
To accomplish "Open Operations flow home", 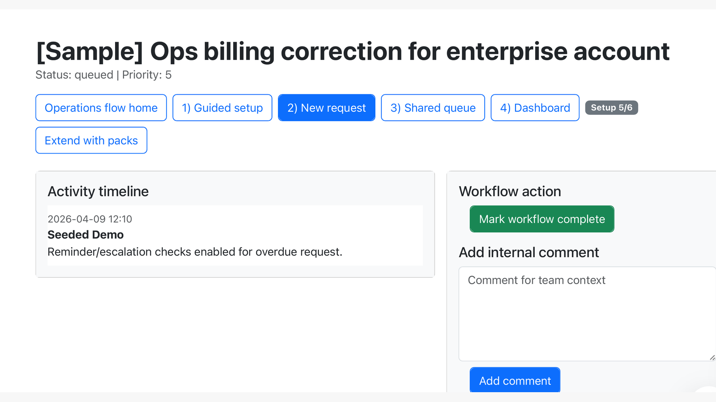I will 101,108.
